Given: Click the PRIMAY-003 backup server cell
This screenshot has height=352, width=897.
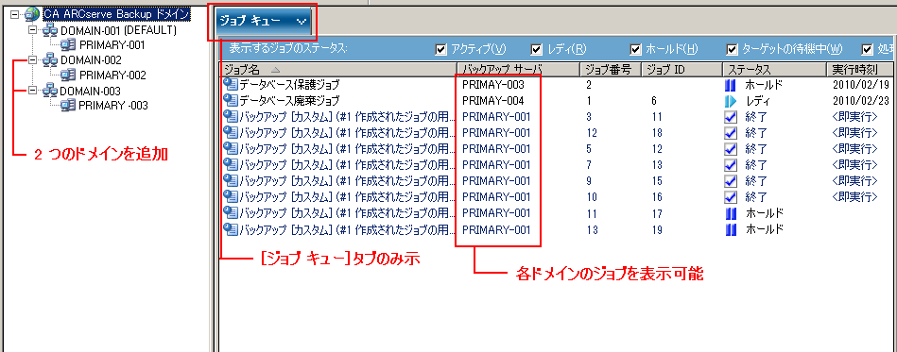Looking at the screenshot, I should [x=492, y=85].
